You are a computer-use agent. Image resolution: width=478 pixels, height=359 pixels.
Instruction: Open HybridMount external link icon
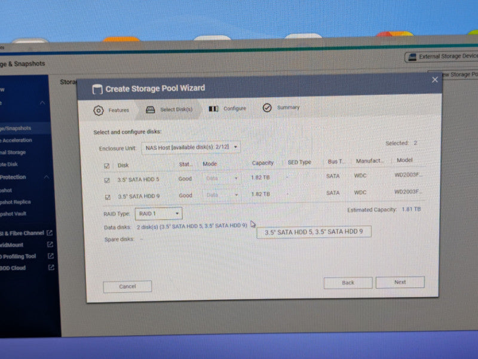coord(50,244)
